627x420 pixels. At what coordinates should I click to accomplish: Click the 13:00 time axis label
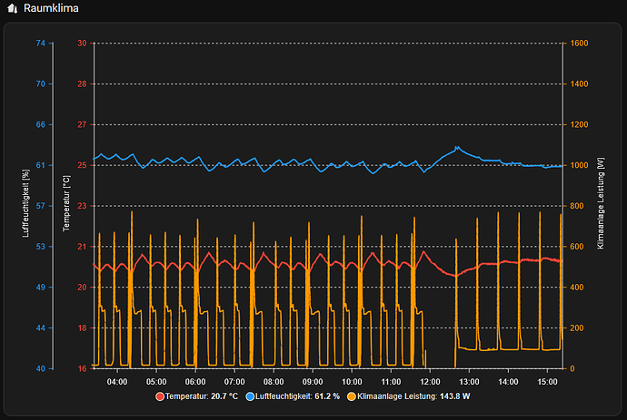point(469,382)
